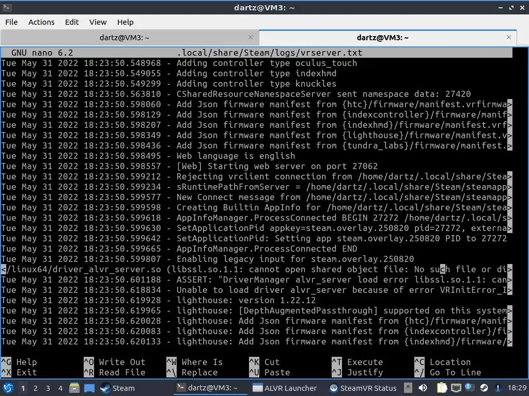This screenshot has height=396, width=529.
Task: Switch to virtual desktop 3
Action: coord(48,388)
